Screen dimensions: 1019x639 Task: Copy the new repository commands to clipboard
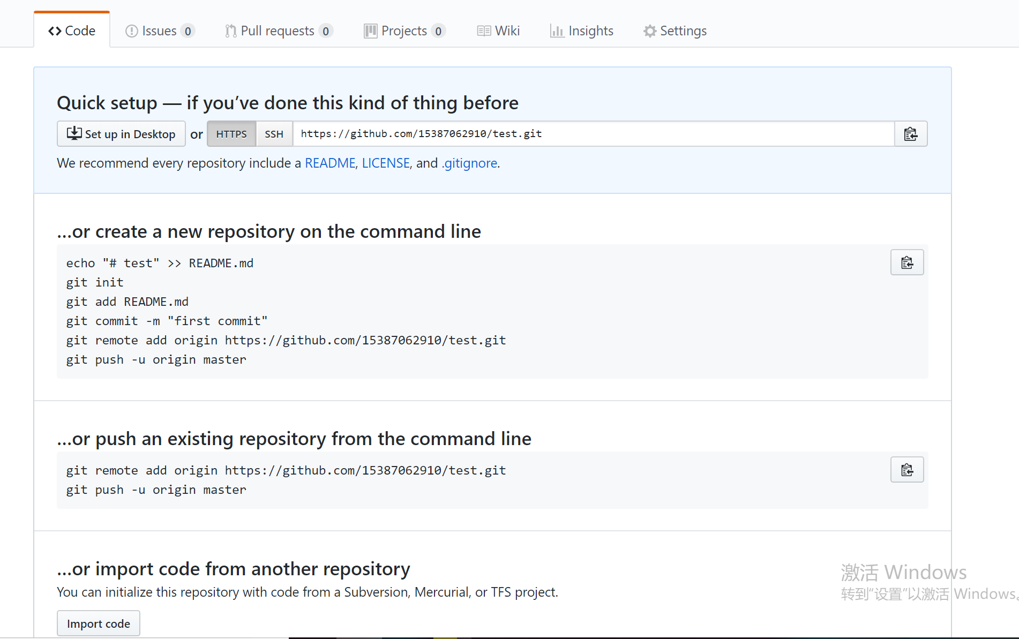point(907,262)
